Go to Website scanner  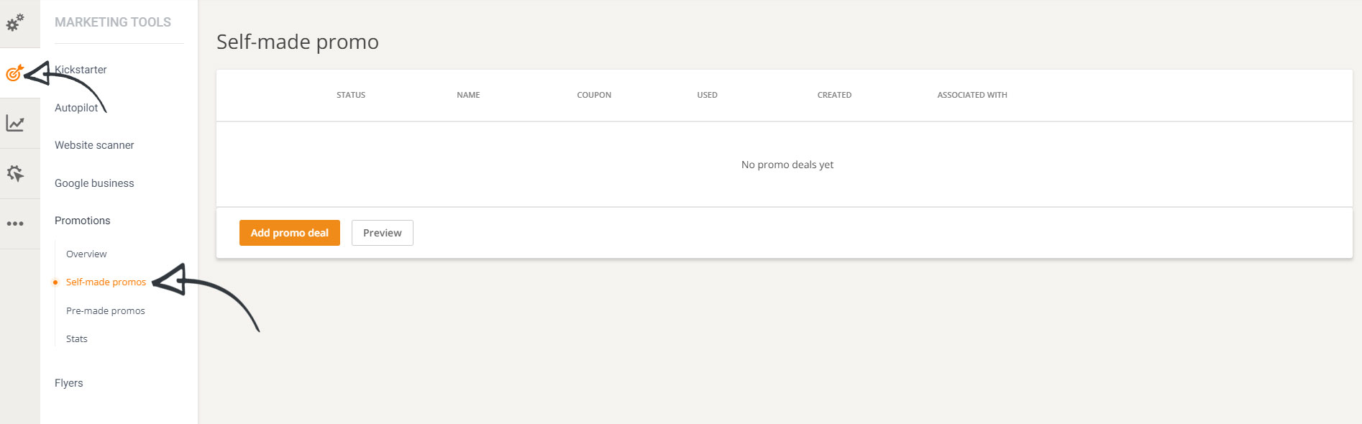94,145
